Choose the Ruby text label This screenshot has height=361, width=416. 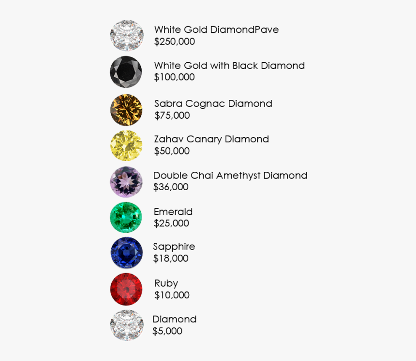coord(166,283)
